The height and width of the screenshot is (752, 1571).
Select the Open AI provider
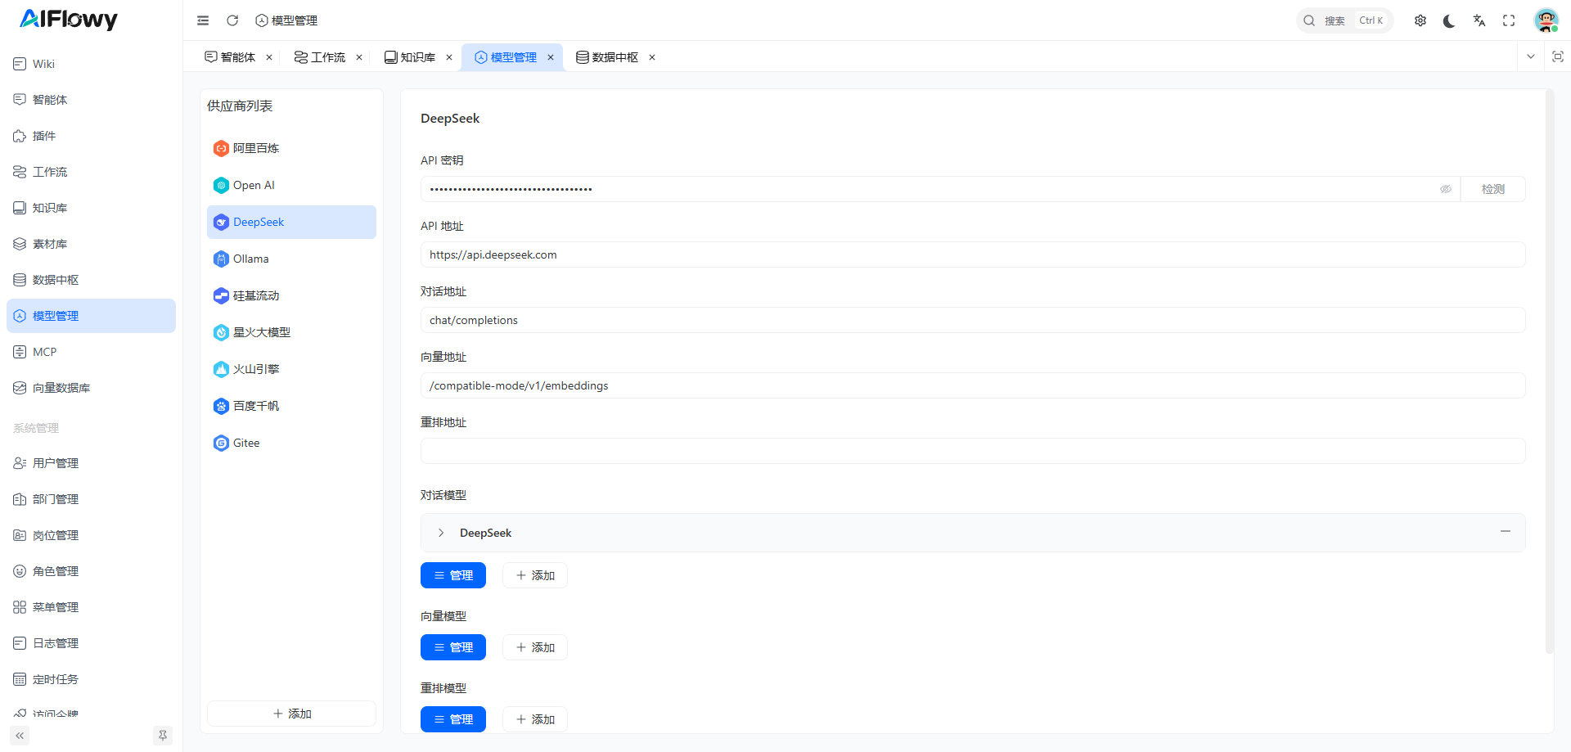(291, 185)
